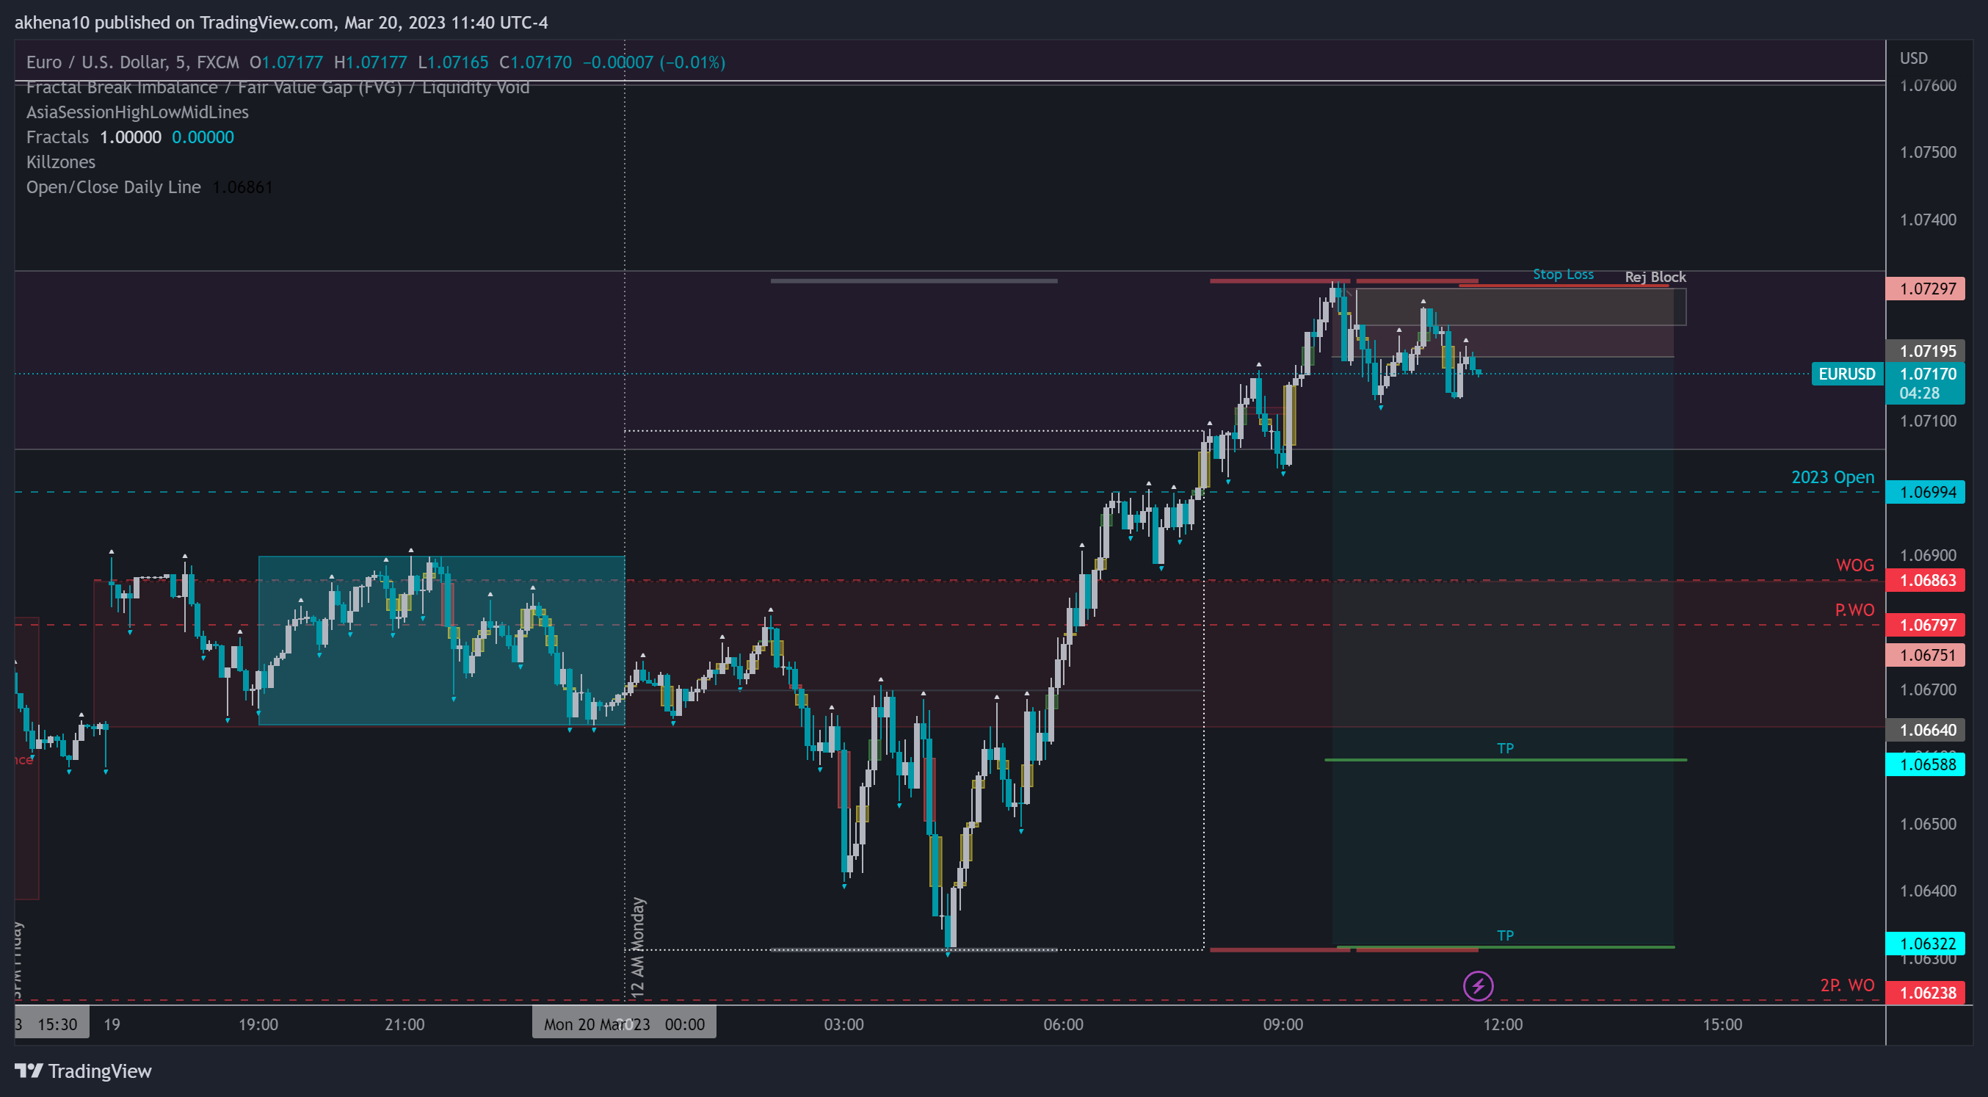The image size is (1988, 1097).
Task: Click the USD currency label on price axis
Action: pos(1913,59)
